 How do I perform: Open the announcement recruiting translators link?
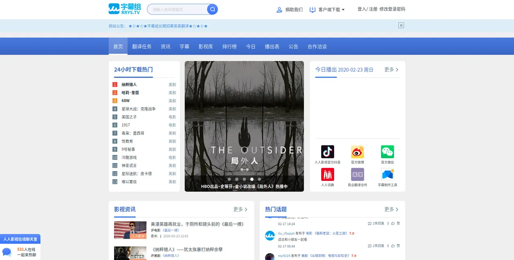point(168,26)
